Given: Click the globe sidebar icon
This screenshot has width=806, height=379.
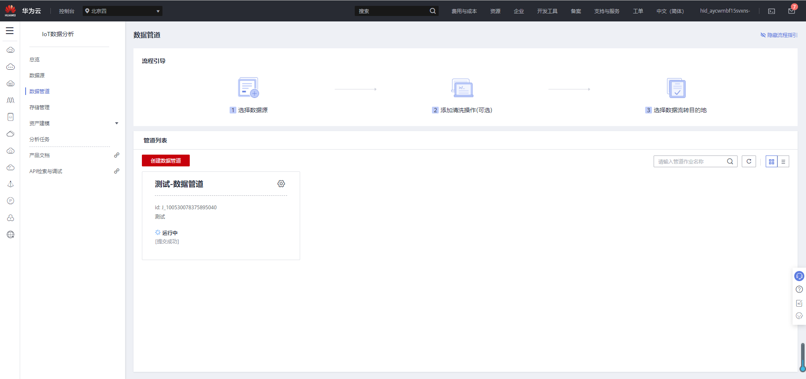Looking at the screenshot, I should pos(10,234).
